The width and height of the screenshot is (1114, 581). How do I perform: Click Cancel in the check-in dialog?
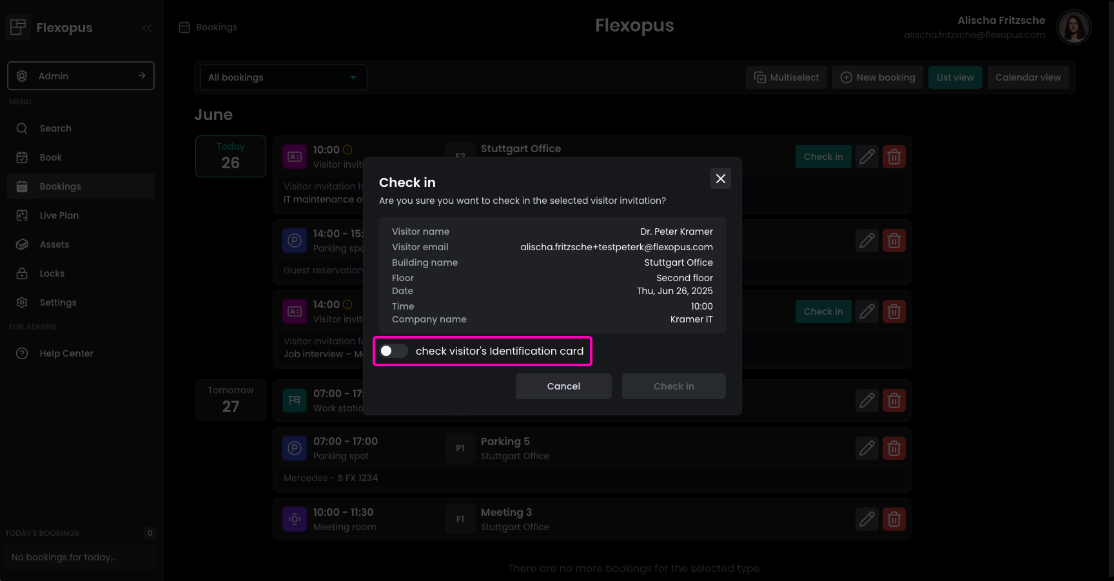point(563,386)
